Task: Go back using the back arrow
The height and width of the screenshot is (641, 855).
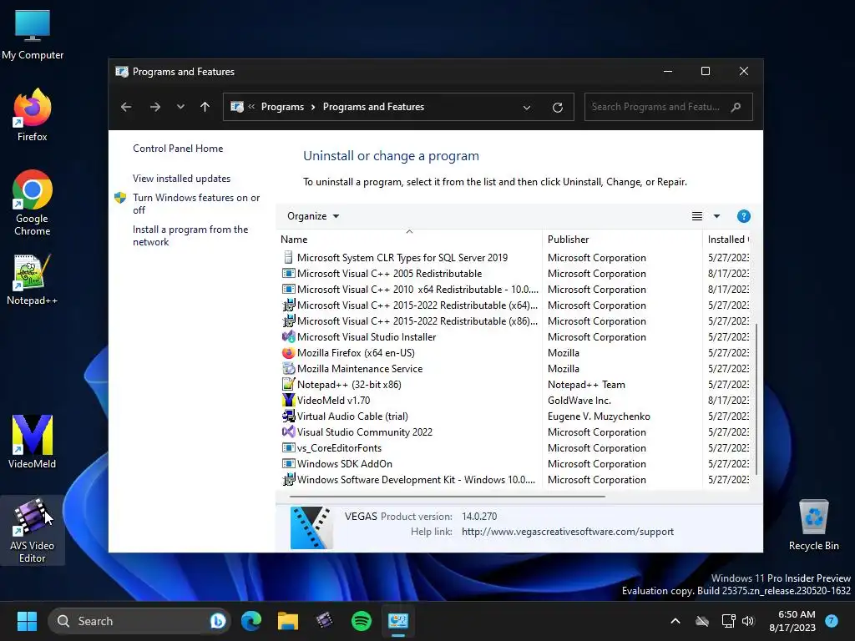Action: click(126, 107)
